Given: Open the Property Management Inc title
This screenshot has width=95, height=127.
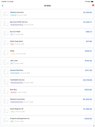Looking at the screenshot, I should pos(20,119).
